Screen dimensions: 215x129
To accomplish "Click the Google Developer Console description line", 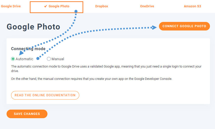I will (91, 79).
